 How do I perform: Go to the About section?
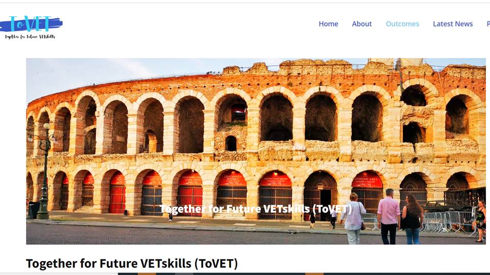click(361, 24)
